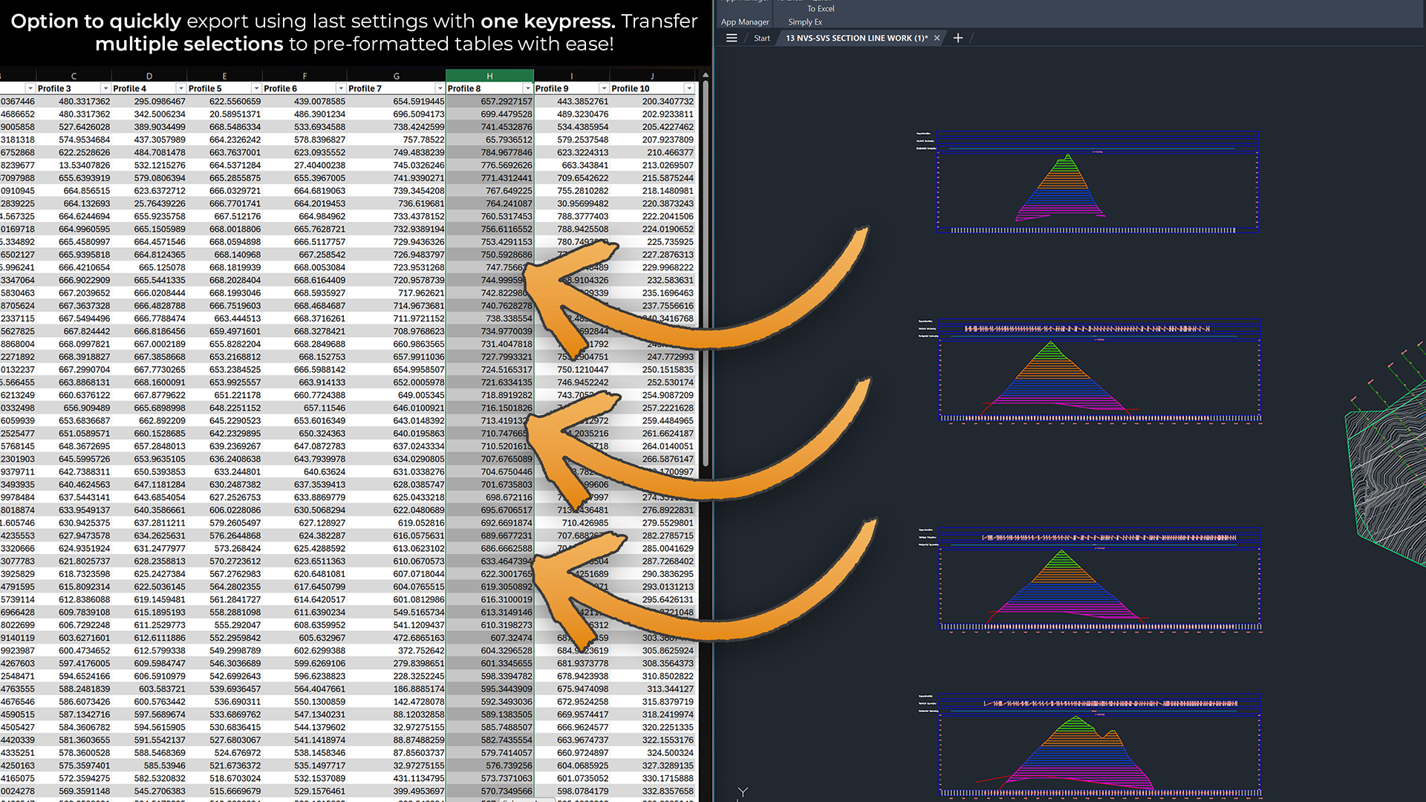Screen dimensions: 1426x802
Task: Open the Profile 6 filter dropdown arrow
Action: coord(341,88)
